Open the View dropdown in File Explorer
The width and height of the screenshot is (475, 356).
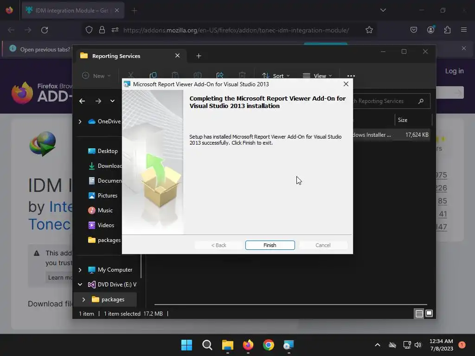click(x=317, y=76)
